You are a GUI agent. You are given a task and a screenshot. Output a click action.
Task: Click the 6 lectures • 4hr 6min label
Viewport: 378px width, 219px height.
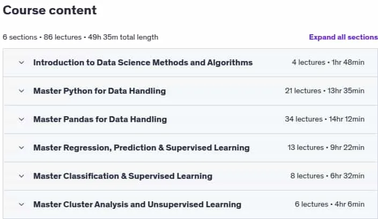(x=330, y=205)
